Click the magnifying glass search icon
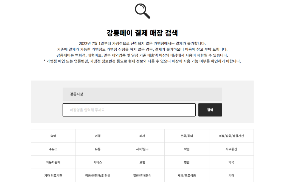The image size is (281, 185). (142, 11)
